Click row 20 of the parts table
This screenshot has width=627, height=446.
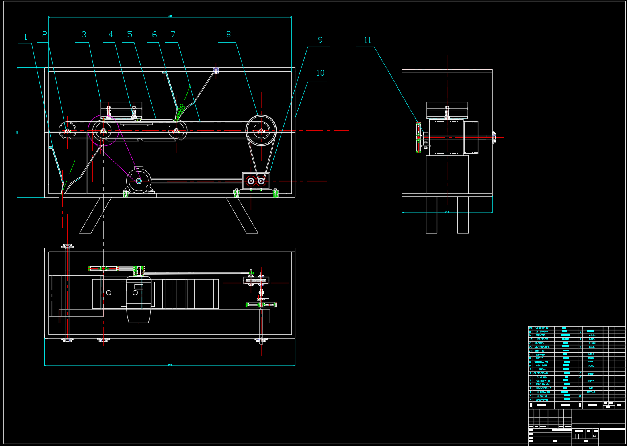pos(541,328)
